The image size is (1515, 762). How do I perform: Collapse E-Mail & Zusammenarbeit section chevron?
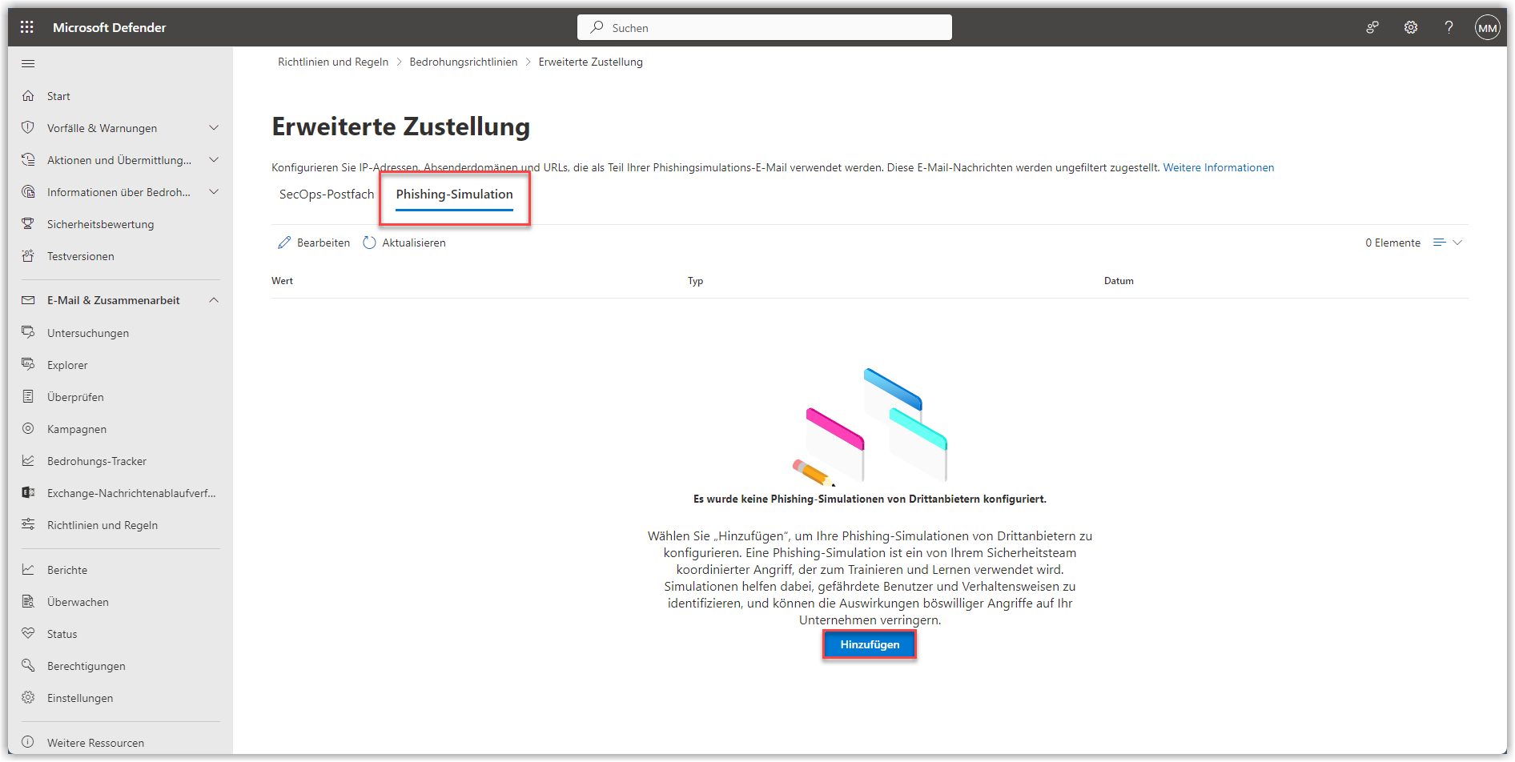coord(214,300)
